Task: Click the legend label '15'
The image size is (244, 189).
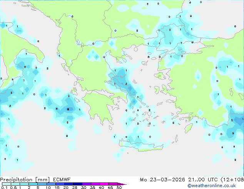Action: (57, 187)
